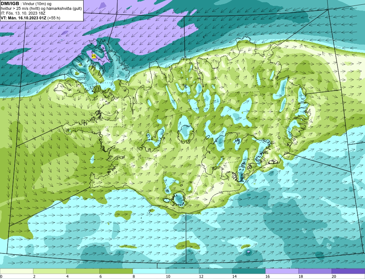Click the legend scale label 12
Image resolution: width=365 pixels, height=279 pixels.
click(x=201, y=276)
